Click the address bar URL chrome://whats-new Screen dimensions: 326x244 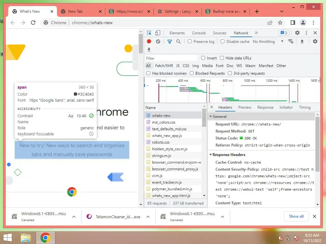click(92, 23)
